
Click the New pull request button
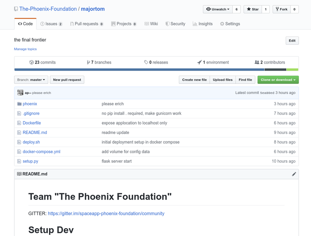67,80
